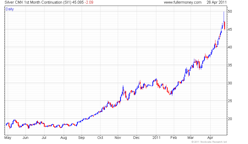This screenshot has width=248, height=144.
Task: Click the 30 price axis label
Action: [x=230, y=83]
